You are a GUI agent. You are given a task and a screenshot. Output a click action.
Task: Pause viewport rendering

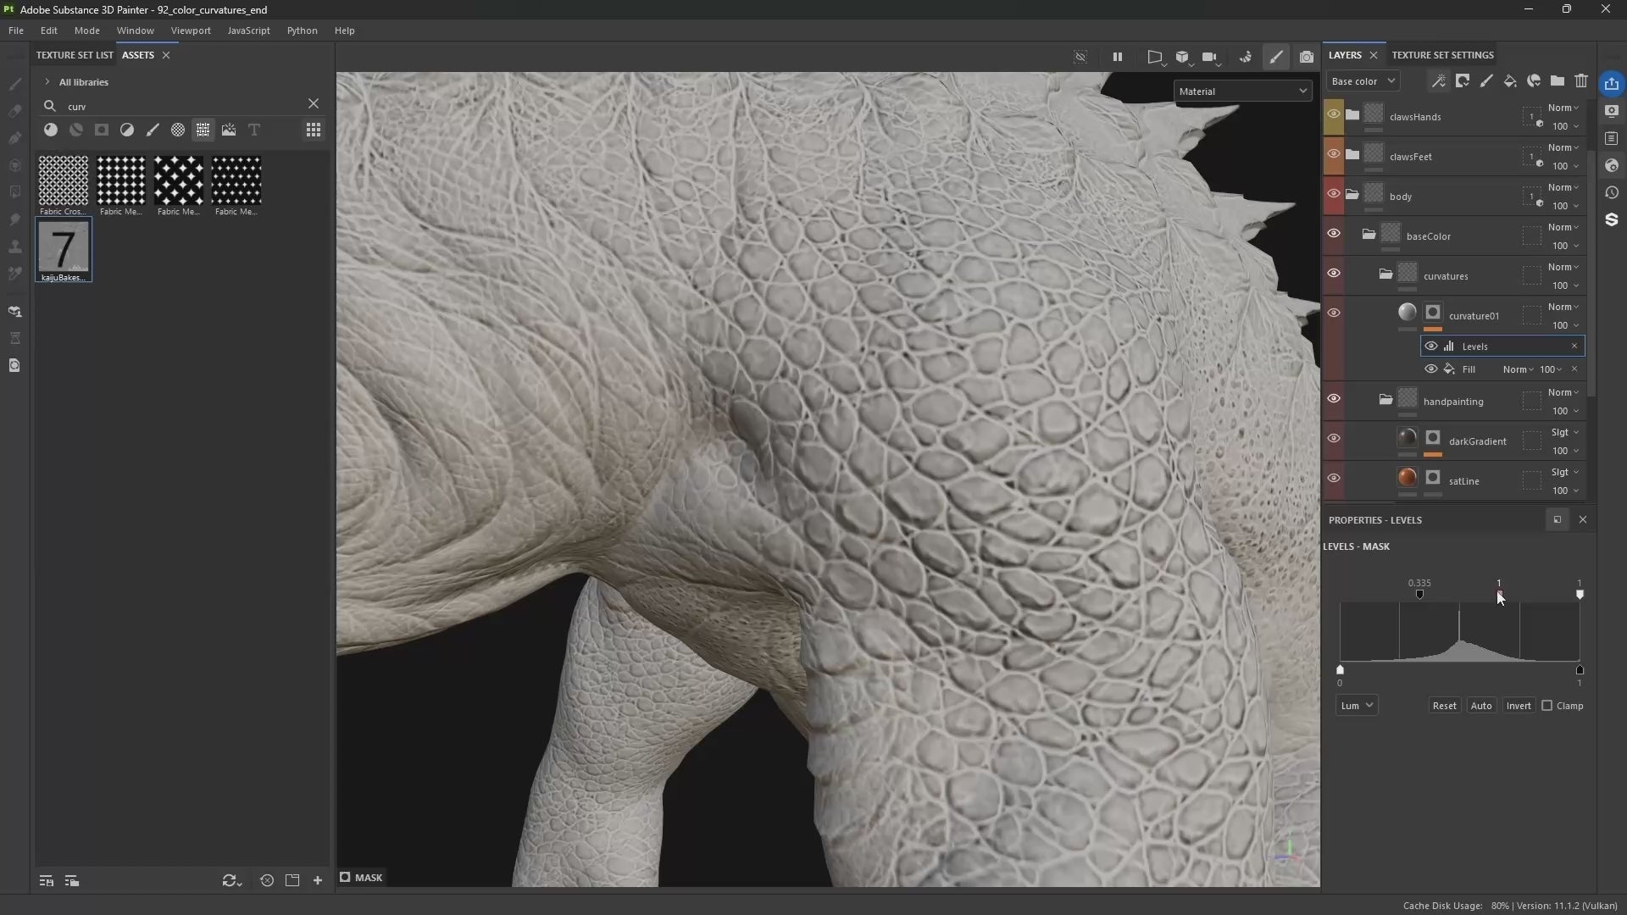1118,57
